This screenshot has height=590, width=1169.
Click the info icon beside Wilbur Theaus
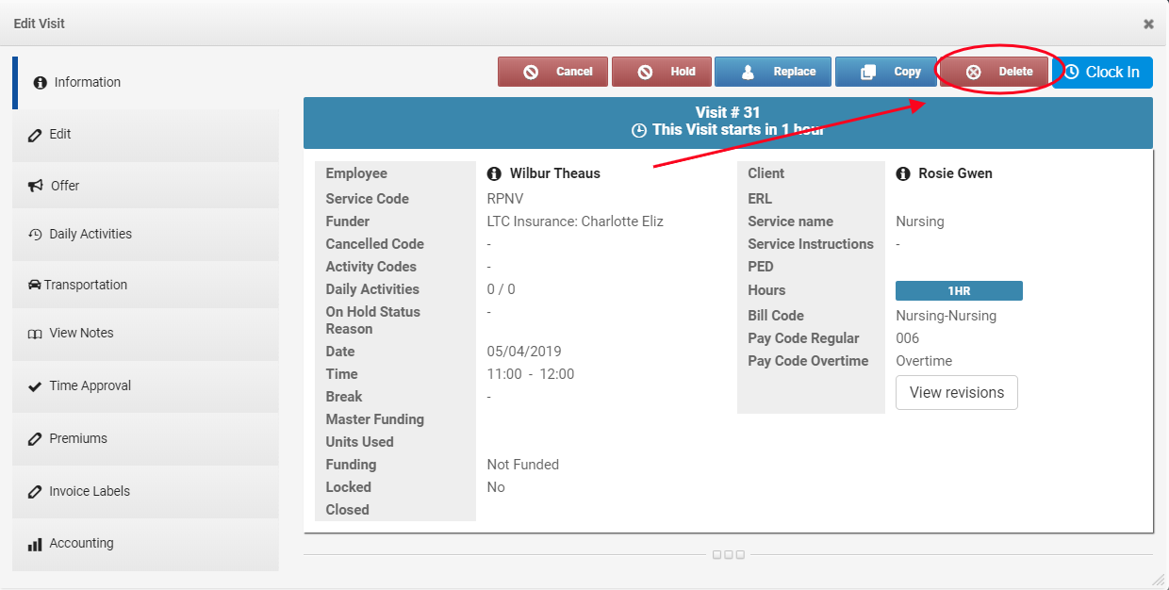(x=493, y=173)
